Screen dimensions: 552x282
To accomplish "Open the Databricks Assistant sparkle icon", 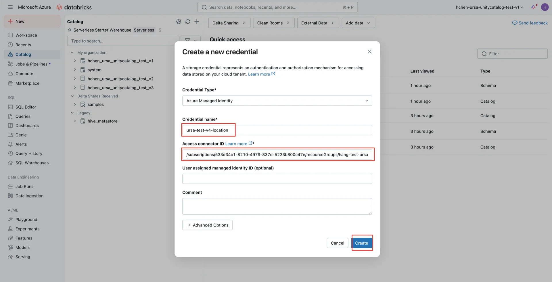I will point(534,7).
